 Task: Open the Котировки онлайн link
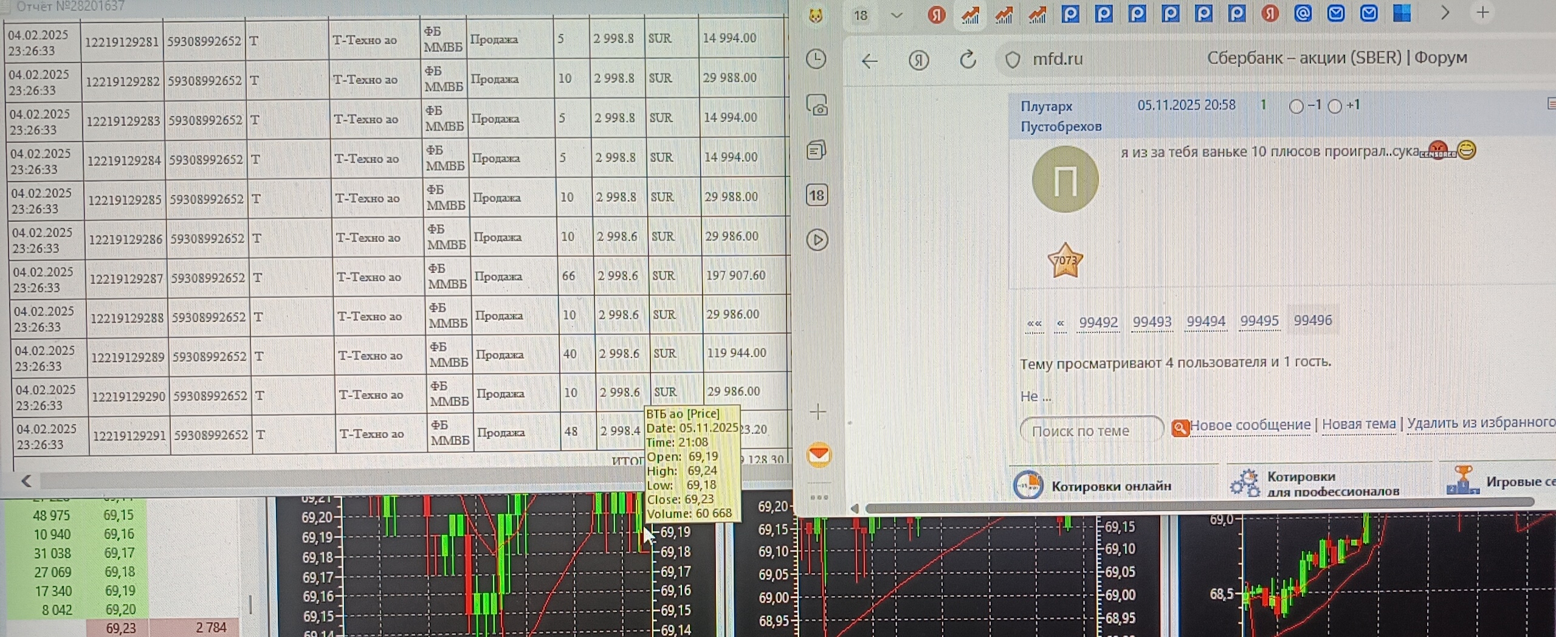pyautogui.click(x=1111, y=486)
